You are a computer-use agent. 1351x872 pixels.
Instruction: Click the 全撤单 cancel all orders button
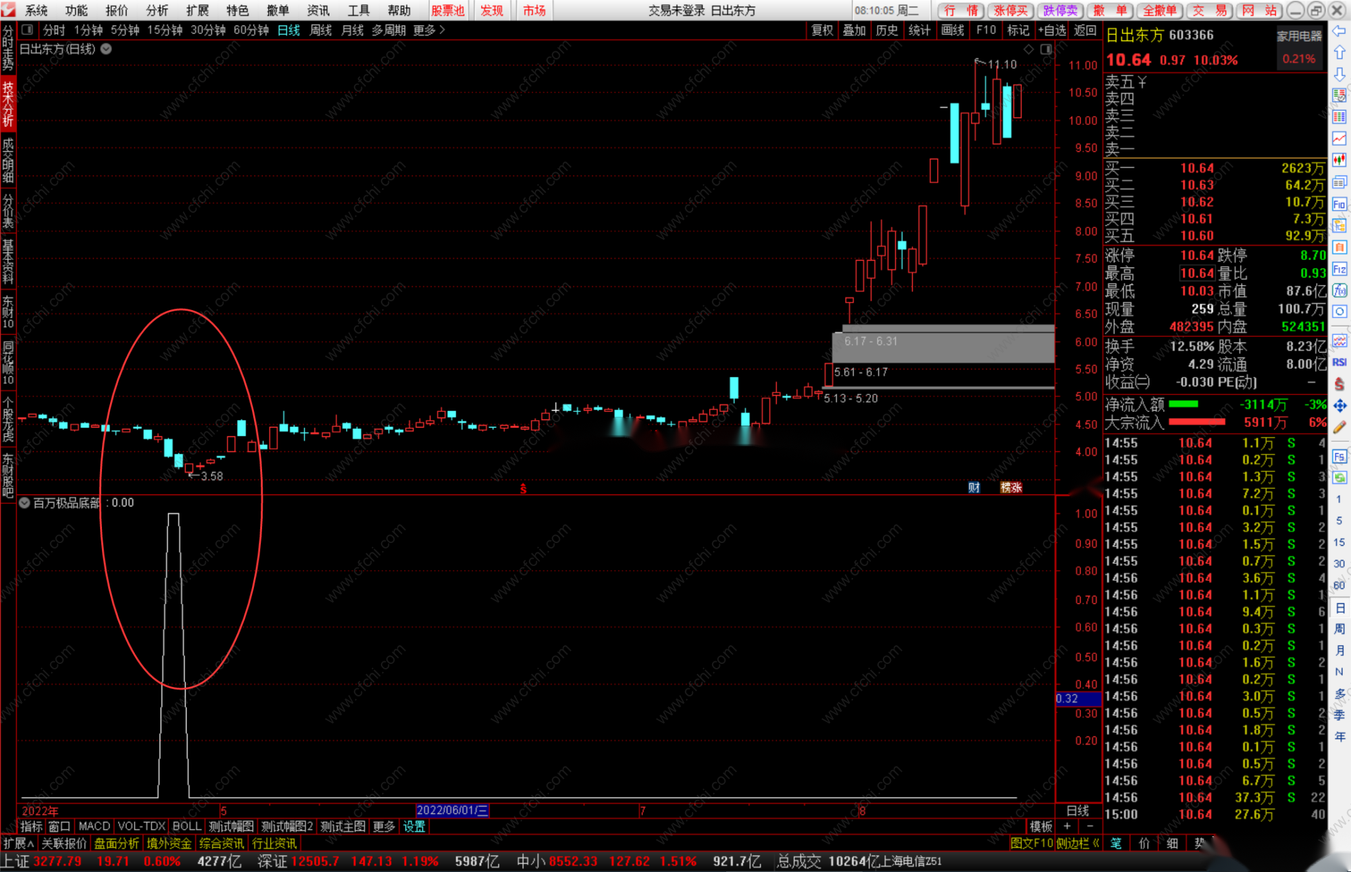pyautogui.click(x=1159, y=10)
